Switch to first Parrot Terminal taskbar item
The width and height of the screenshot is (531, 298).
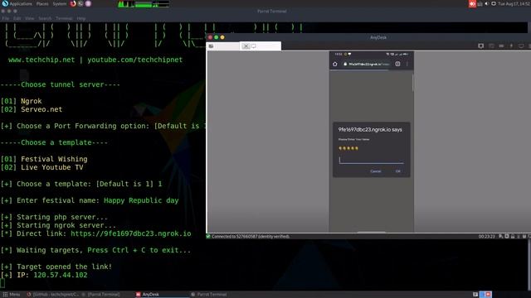101,295
